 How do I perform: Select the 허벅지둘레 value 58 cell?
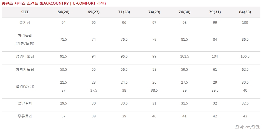click(154, 69)
